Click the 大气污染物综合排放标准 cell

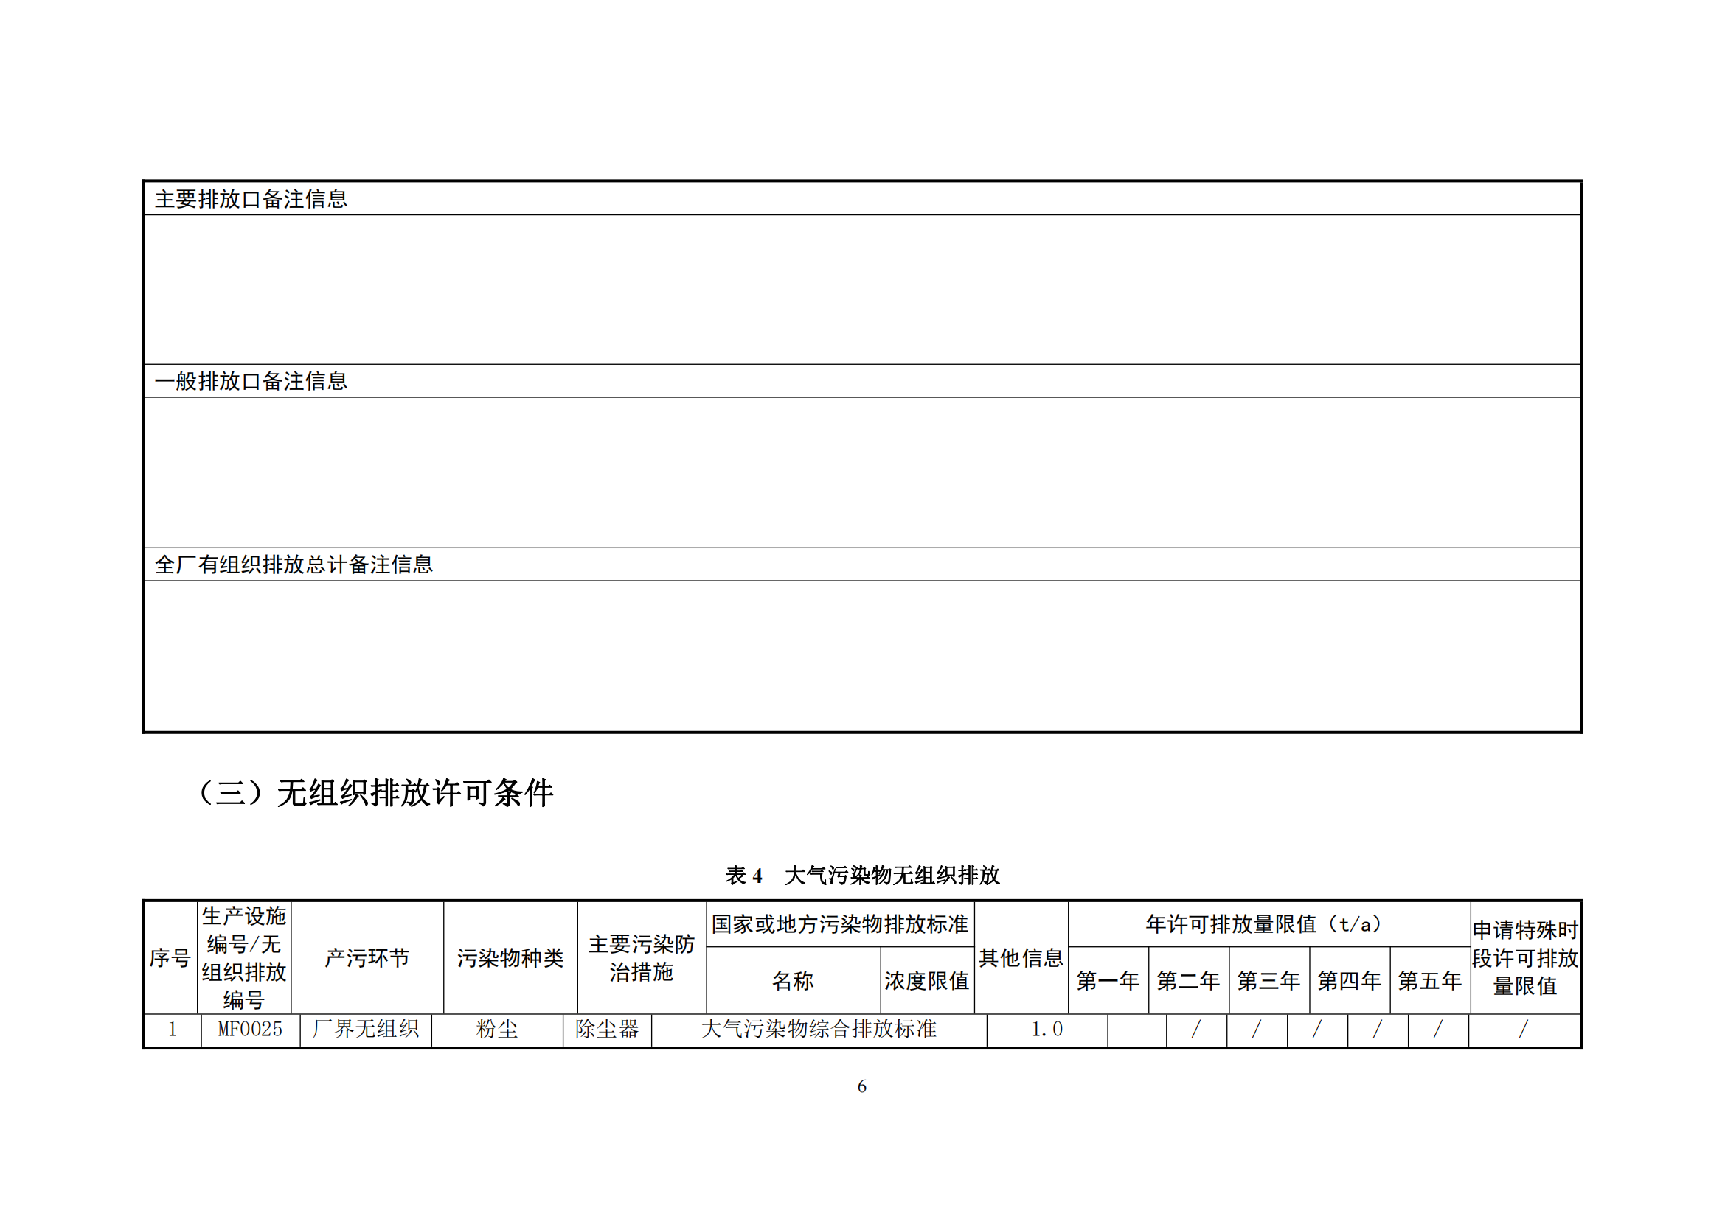pos(819,1029)
